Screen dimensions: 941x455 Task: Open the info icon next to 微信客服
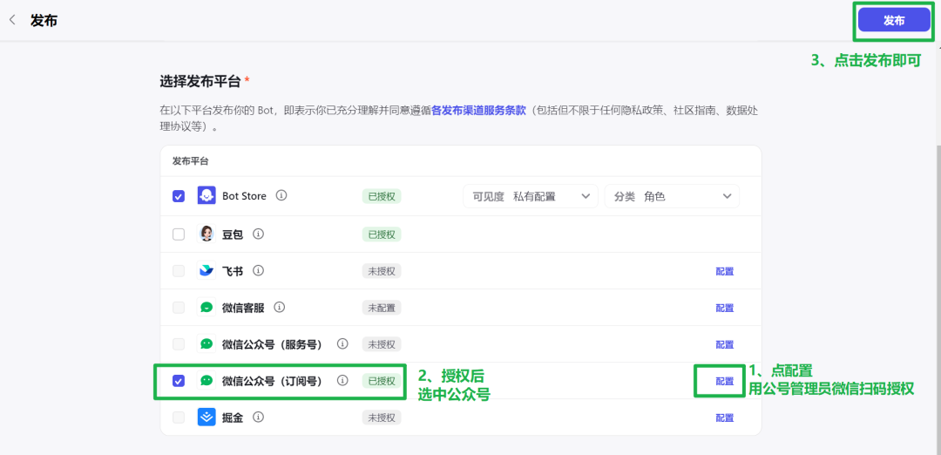coord(279,308)
